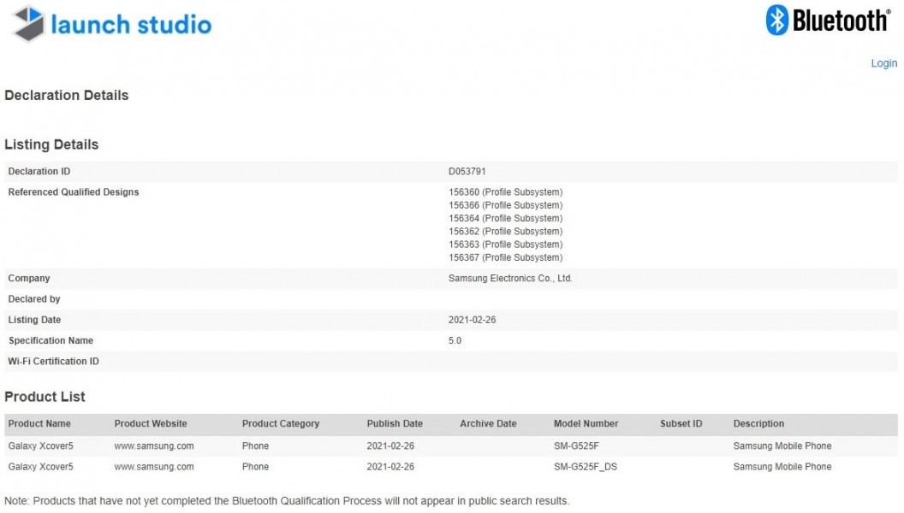
Task: Select qualified design 156363 (Profile Subsystem)
Action: click(x=506, y=245)
